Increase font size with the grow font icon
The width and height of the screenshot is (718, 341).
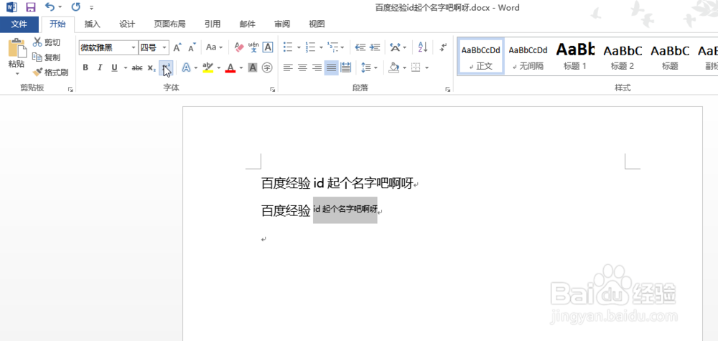(177, 47)
